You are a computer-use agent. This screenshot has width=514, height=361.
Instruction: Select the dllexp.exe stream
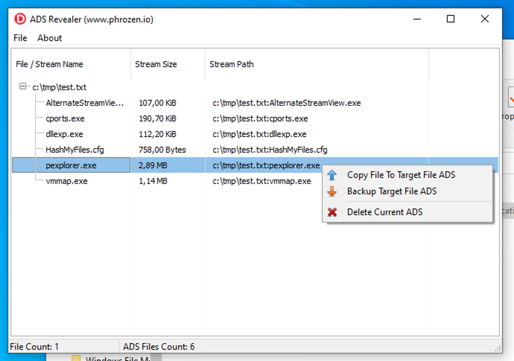(64, 134)
